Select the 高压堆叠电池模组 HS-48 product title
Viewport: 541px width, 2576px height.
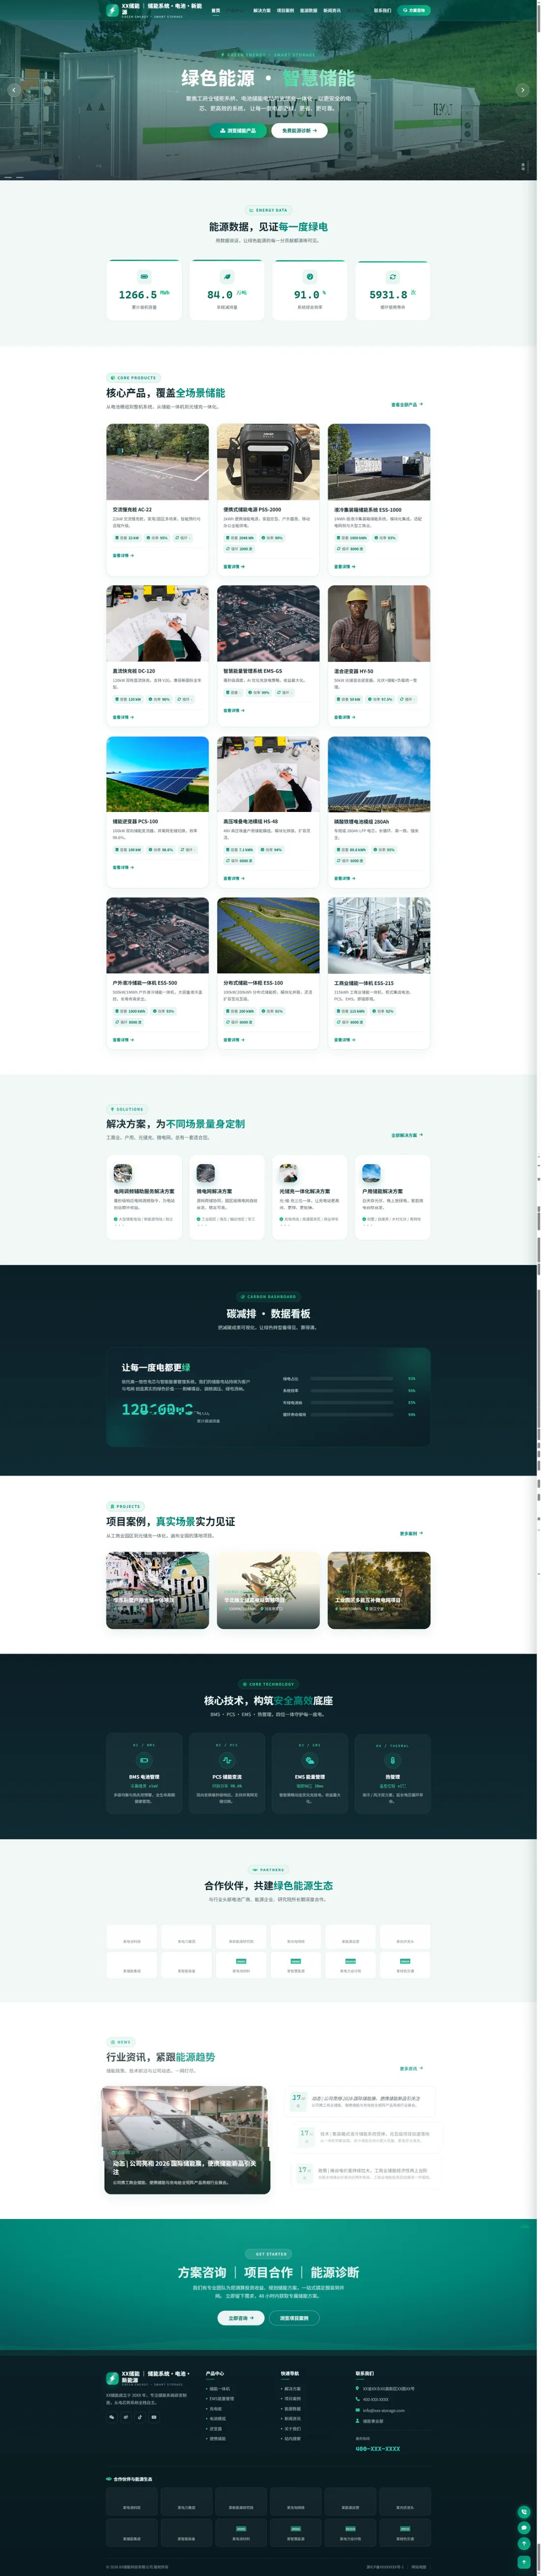click(250, 821)
